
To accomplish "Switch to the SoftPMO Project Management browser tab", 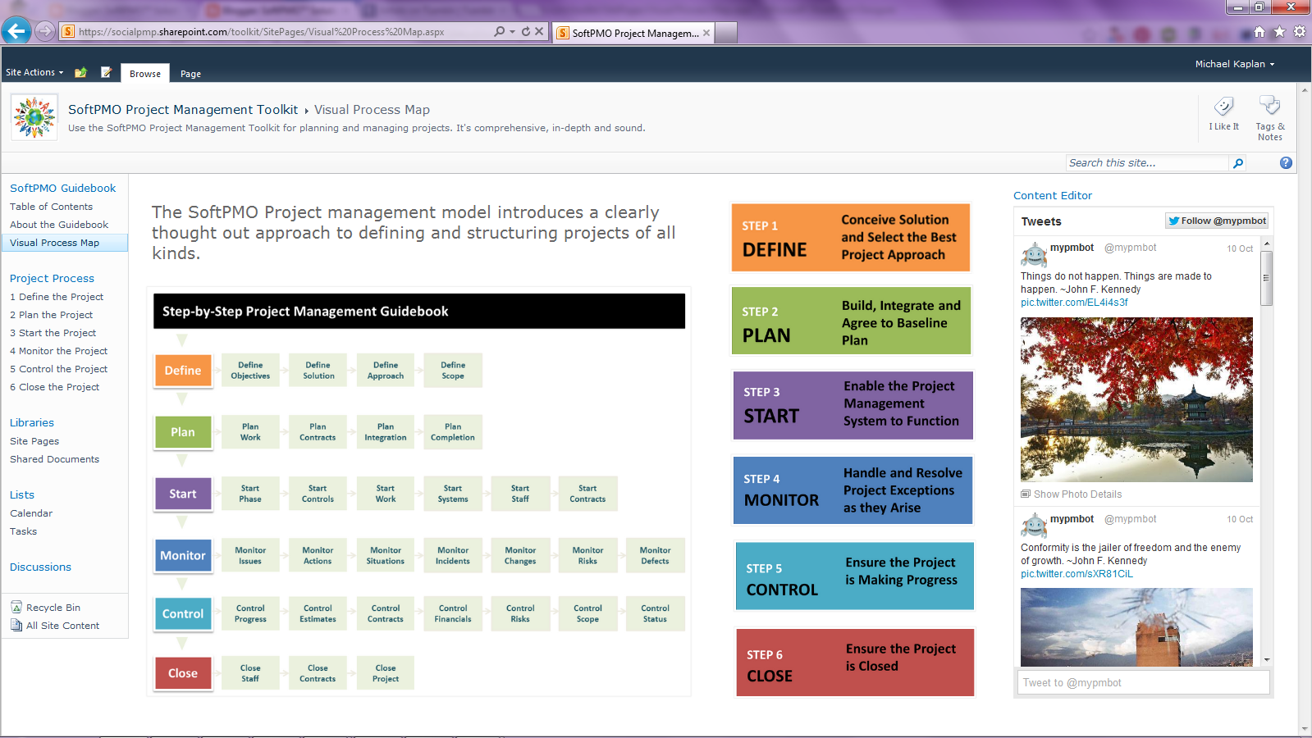I will 633,33.
